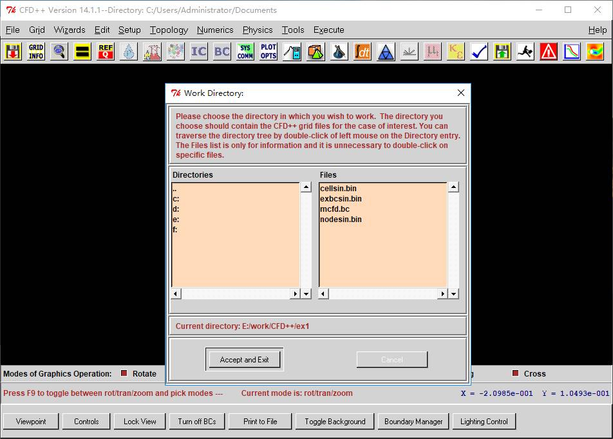Enable the Cross graphics mode

tap(515, 373)
